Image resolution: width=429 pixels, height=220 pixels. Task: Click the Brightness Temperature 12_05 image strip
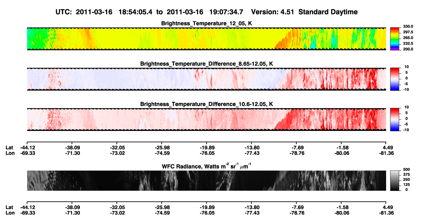[x=206, y=38]
